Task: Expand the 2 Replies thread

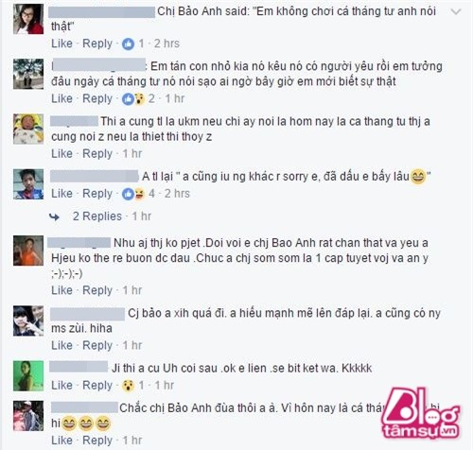Action: click(x=97, y=216)
